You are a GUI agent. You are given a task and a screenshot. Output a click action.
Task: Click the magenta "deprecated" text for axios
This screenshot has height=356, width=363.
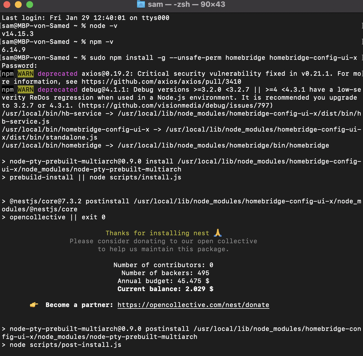pyautogui.click(x=57, y=73)
